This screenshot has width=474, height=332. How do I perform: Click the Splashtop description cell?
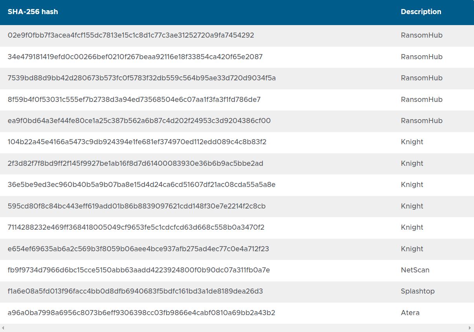click(x=417, y=291)
